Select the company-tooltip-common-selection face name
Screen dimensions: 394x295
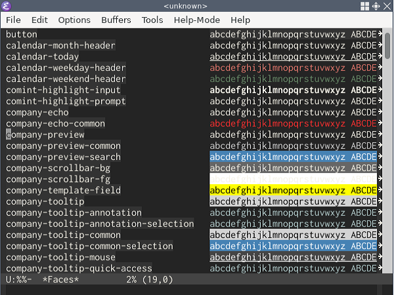click(89, 246)
